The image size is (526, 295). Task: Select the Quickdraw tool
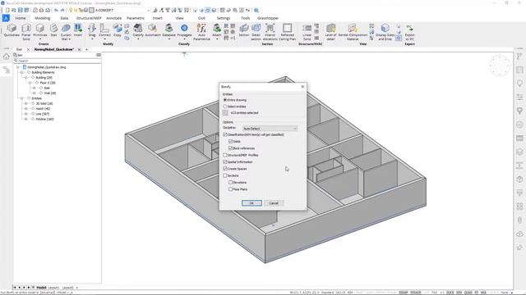[12, 30]
